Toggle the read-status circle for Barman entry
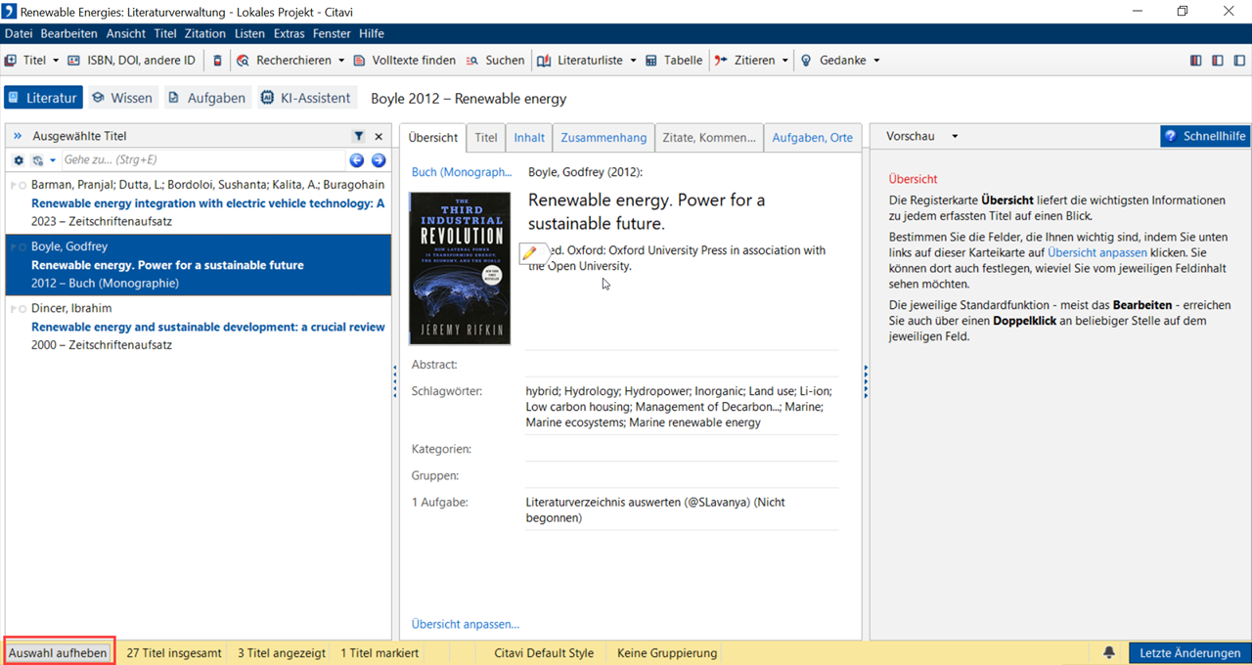The width and height of the screenshot is (1252, 665). coord(22,185)
